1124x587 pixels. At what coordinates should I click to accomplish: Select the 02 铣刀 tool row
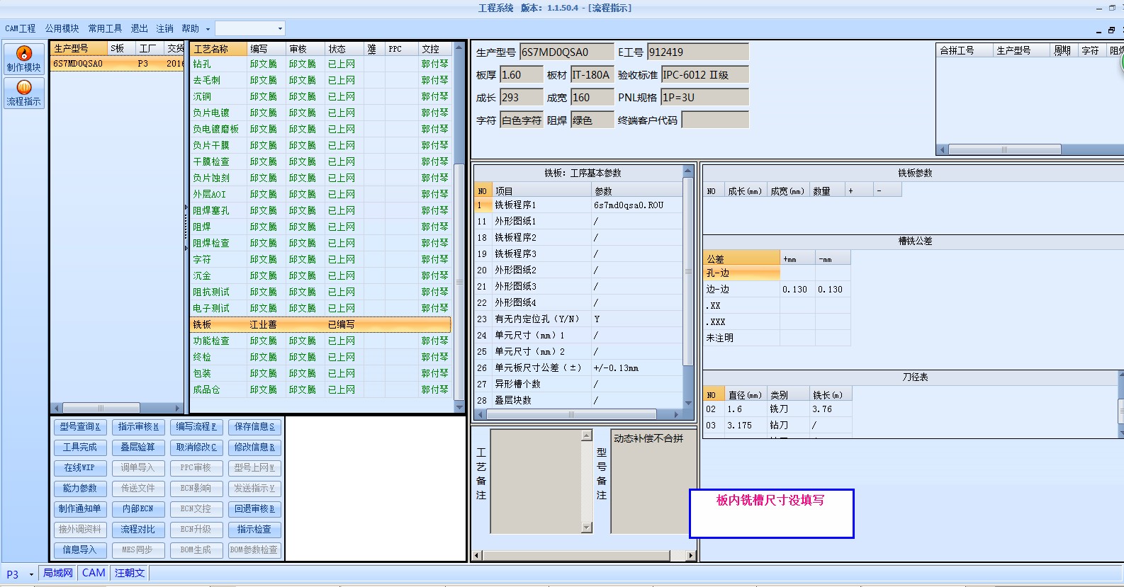777,409
